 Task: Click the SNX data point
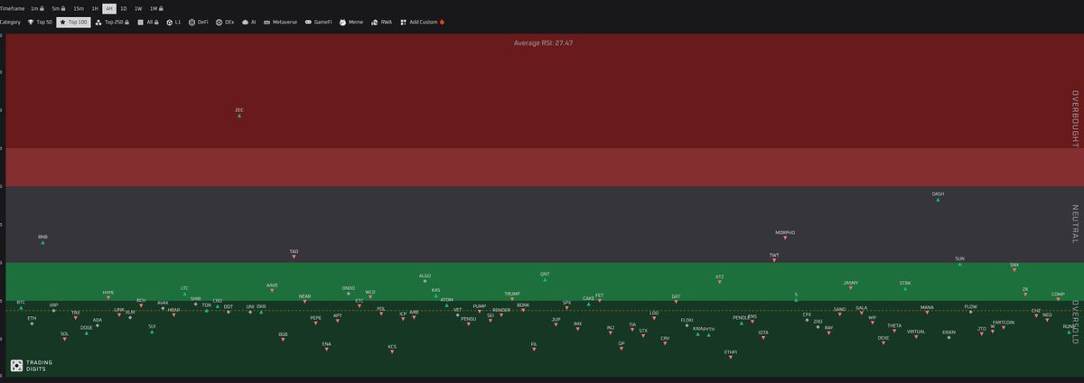pos(1014,271)
